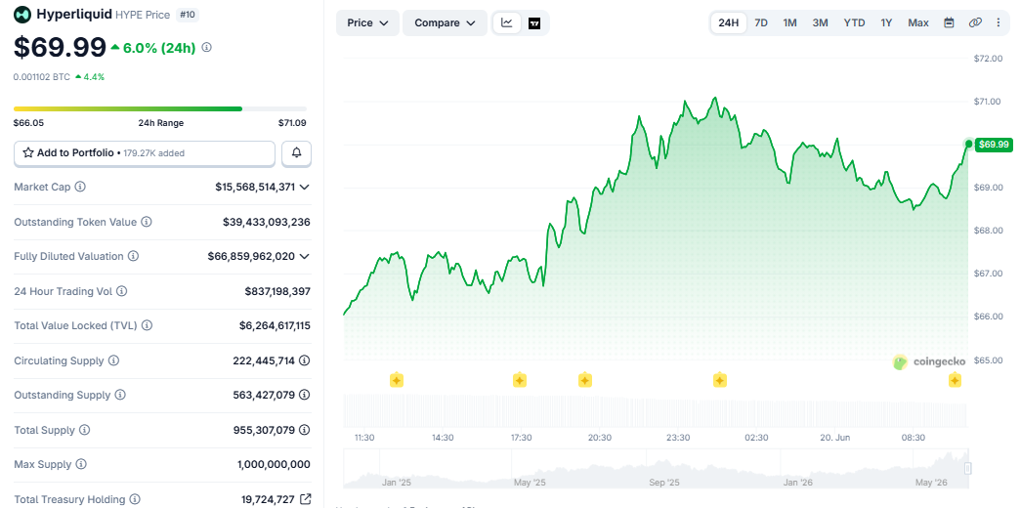Click the $66.05 range low value
Screen dimensions: 1020x508
pyautogui.click(x=28, y=122)
